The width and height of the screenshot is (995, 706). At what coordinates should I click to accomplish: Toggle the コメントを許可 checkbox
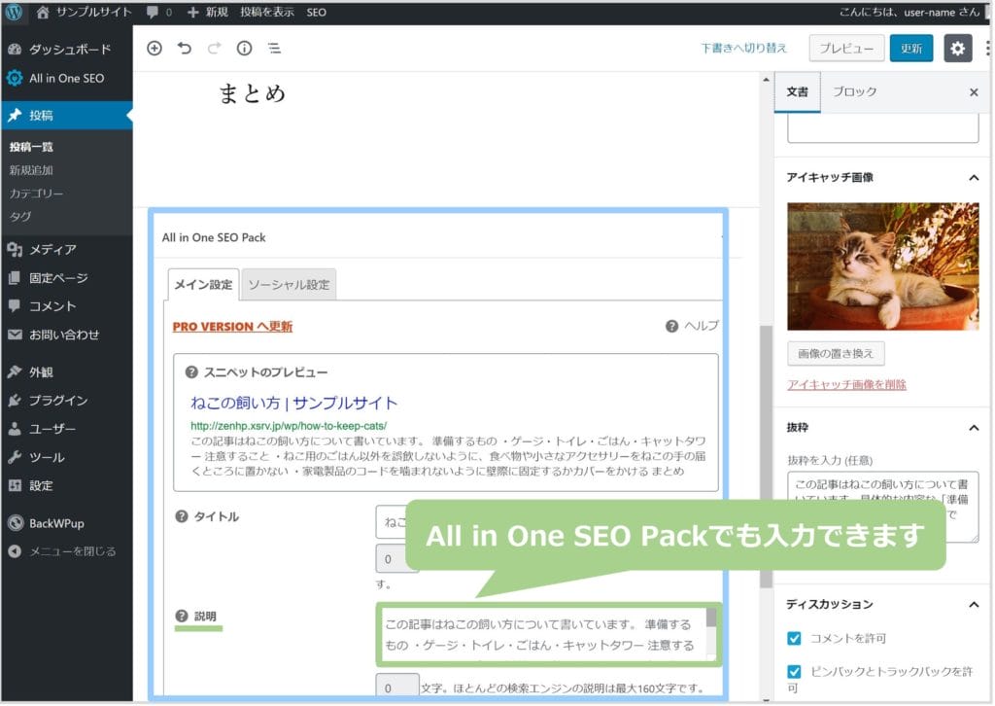pyautogui.click(x=795, y=638)
